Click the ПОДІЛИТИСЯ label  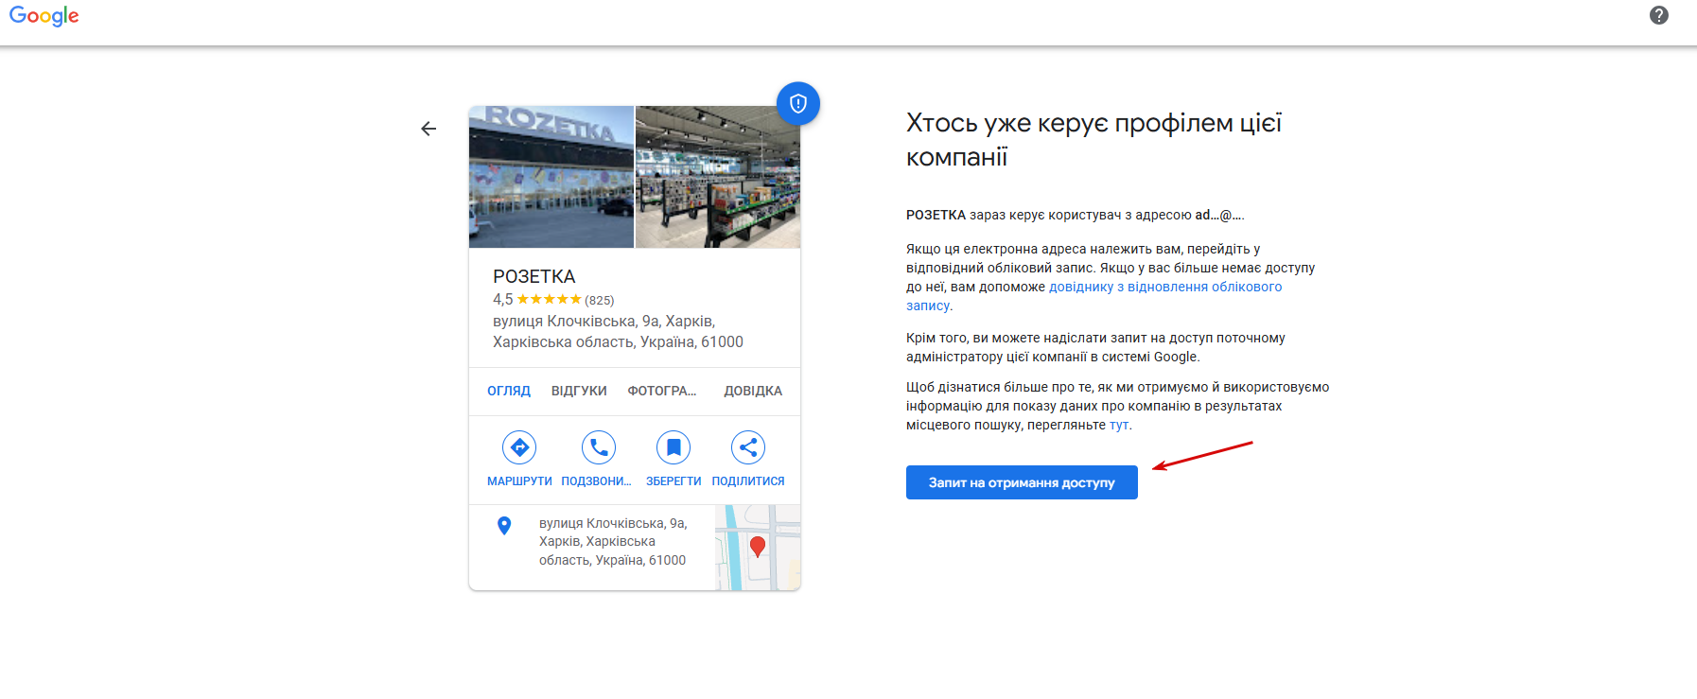coord(748,481)
